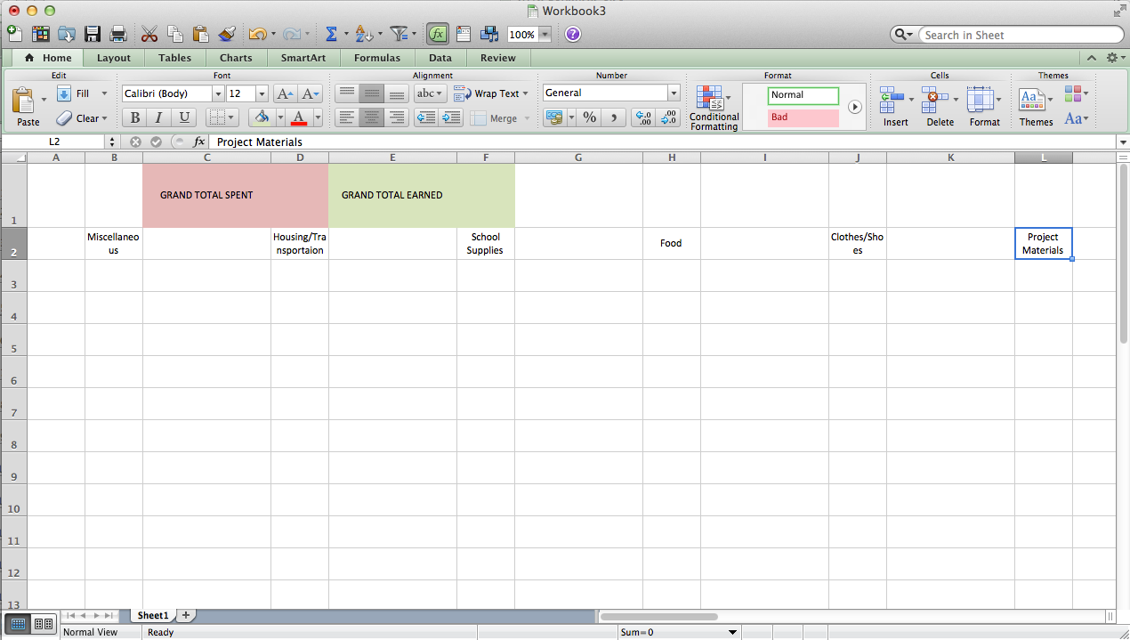1130x640 pixels.
Task: Apply the Bad cell style
Action: [x=803, y=117]
